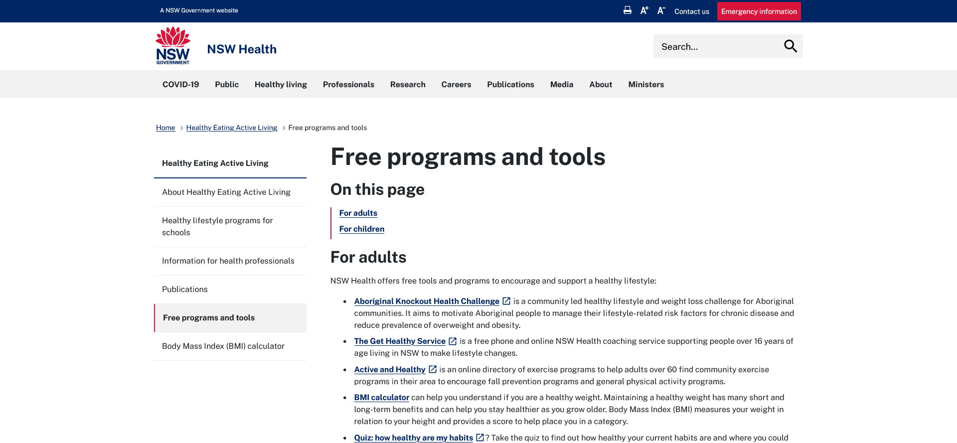Jump to the For adults anchor link
The width and height of the screenshot is (957, 443).
click(x=358, y=213)
